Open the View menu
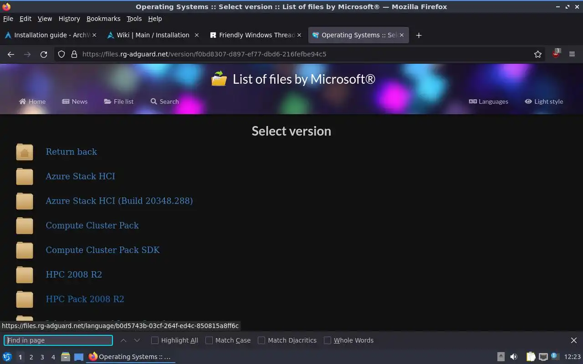Image resolution: width=583 pixels, height=364 pixels. [45, 19]
